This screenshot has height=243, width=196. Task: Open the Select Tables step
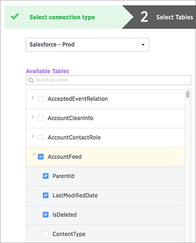[x=175, y=17]
